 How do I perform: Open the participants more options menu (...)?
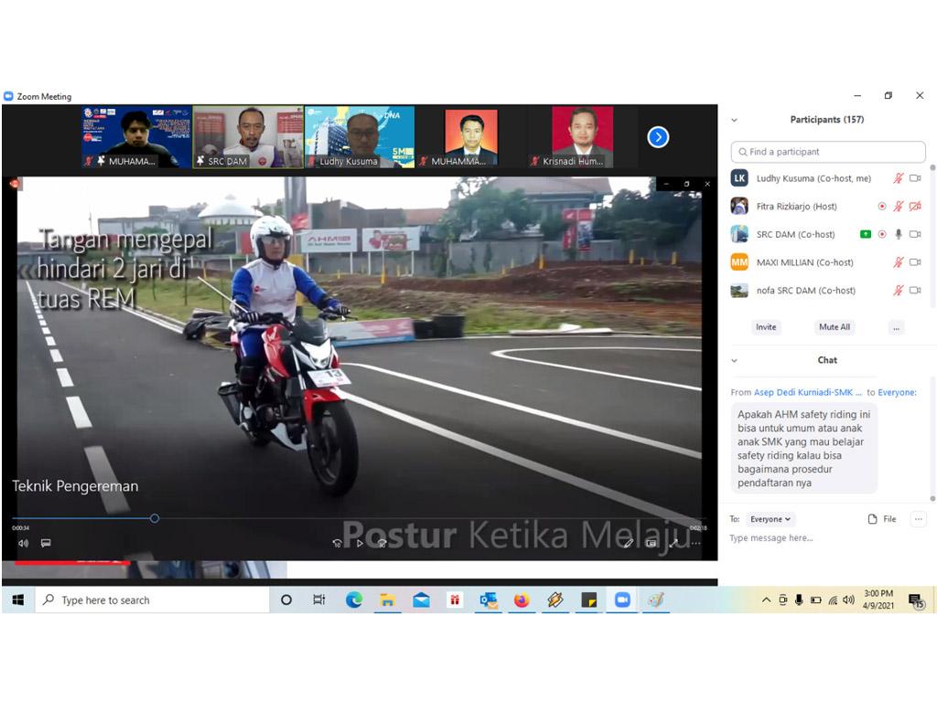point(896,327)
